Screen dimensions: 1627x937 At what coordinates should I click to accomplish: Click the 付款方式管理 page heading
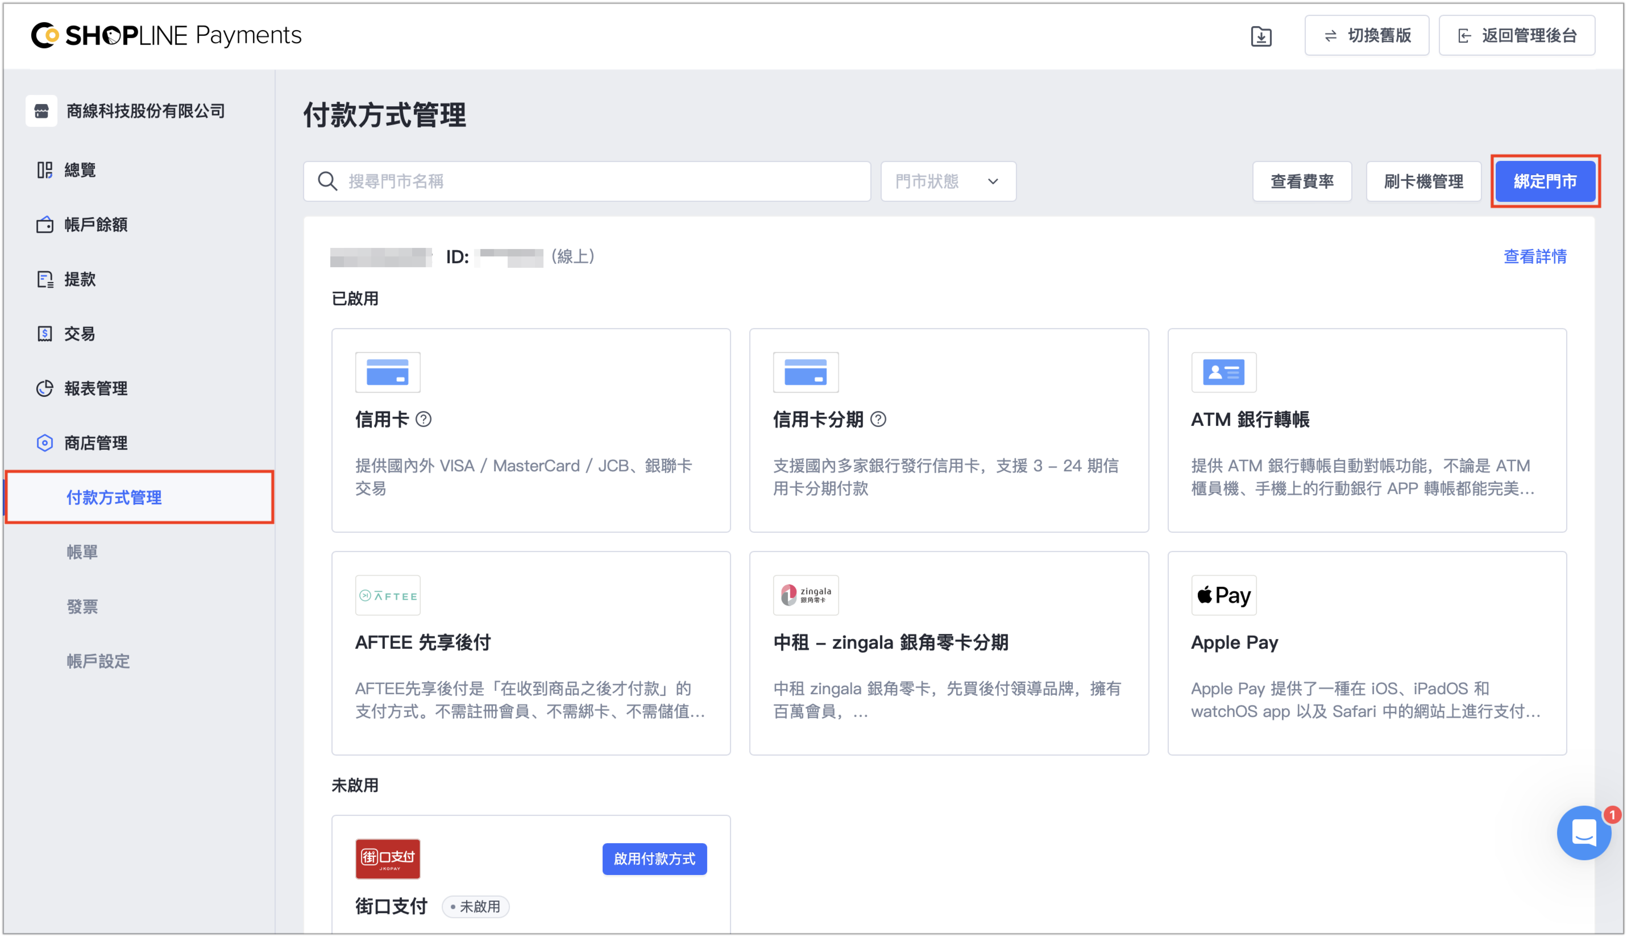(384, 115)
